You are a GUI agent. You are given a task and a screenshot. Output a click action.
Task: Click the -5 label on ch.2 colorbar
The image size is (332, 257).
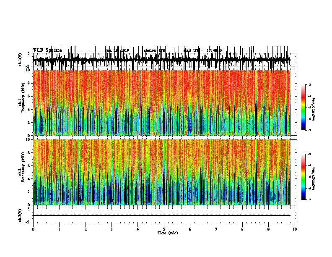pyautogui.click(x=309, y=177)
